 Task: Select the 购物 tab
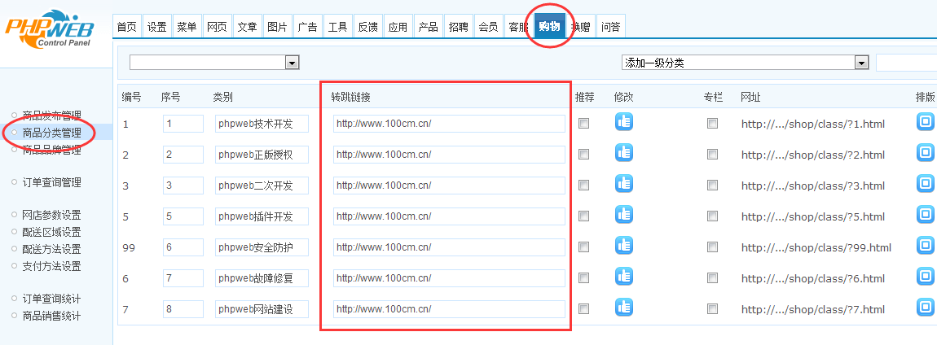(550, 27)
